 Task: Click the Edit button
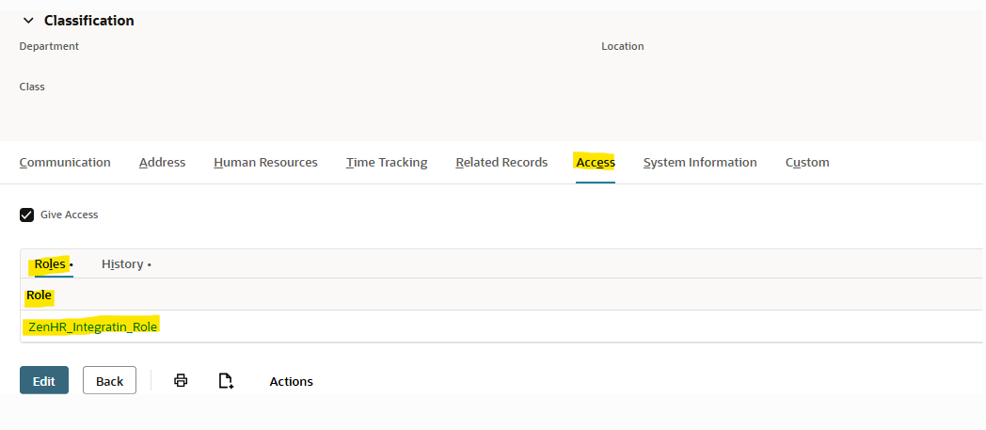44,381
